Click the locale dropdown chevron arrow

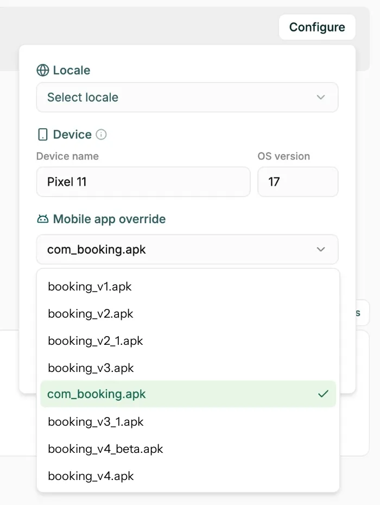click(320, 97)
